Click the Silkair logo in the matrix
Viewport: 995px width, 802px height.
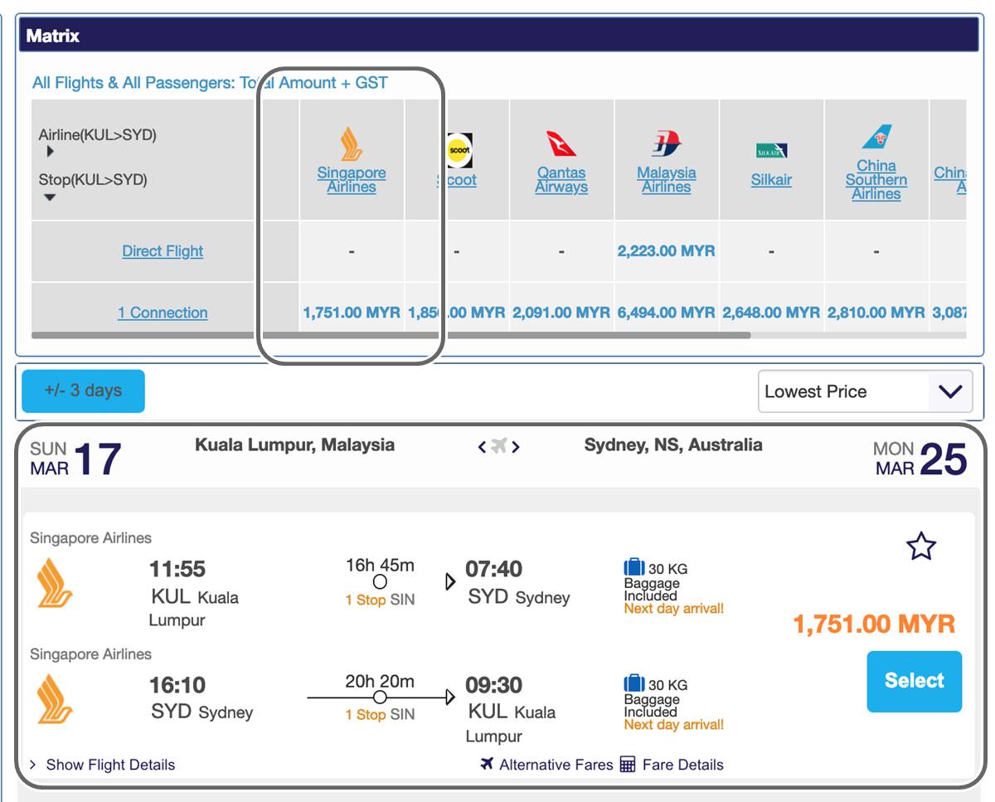(771, 151)
